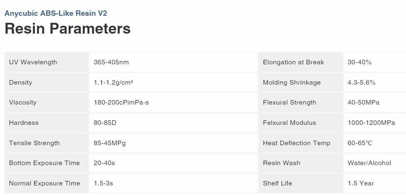Select the Water/Alcohol resin wash value
The width and height of the screenshot is (406, 195).
tap(369, 163)
